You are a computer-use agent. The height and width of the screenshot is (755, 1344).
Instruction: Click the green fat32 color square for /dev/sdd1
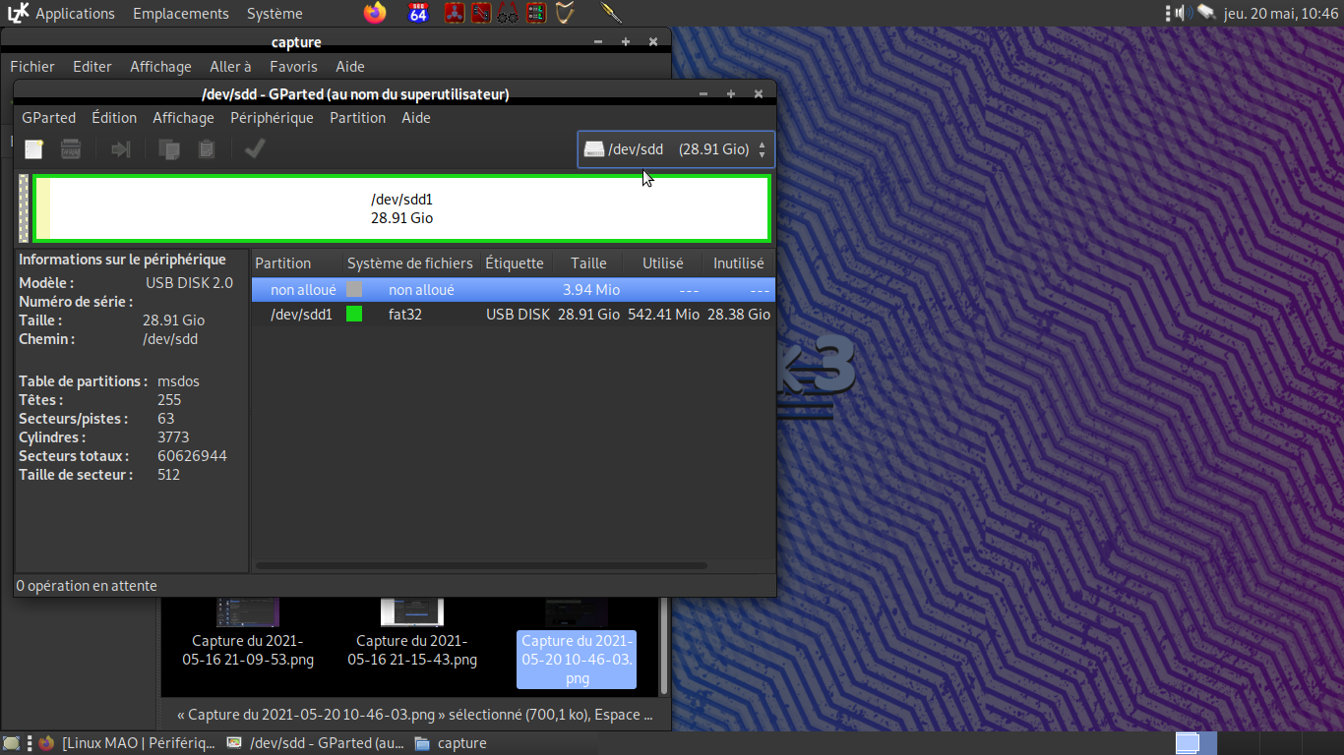click(x=354, y=315)
